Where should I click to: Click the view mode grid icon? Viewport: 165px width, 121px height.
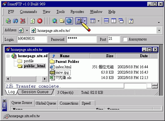tap(93, 21)
